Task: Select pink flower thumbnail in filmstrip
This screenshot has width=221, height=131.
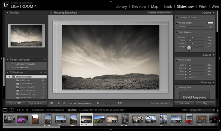Action: [22, 119]
